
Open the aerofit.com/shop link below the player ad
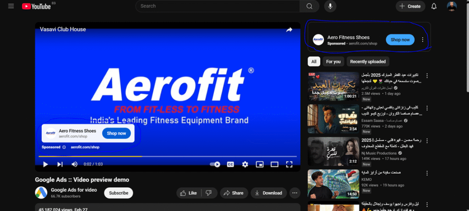(85, 147)
